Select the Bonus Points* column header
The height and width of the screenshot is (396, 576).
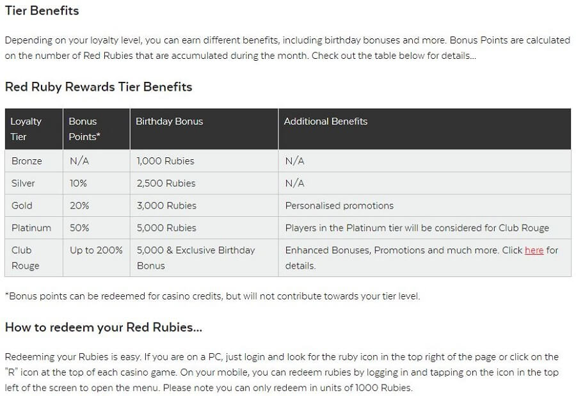coord(96,129)
